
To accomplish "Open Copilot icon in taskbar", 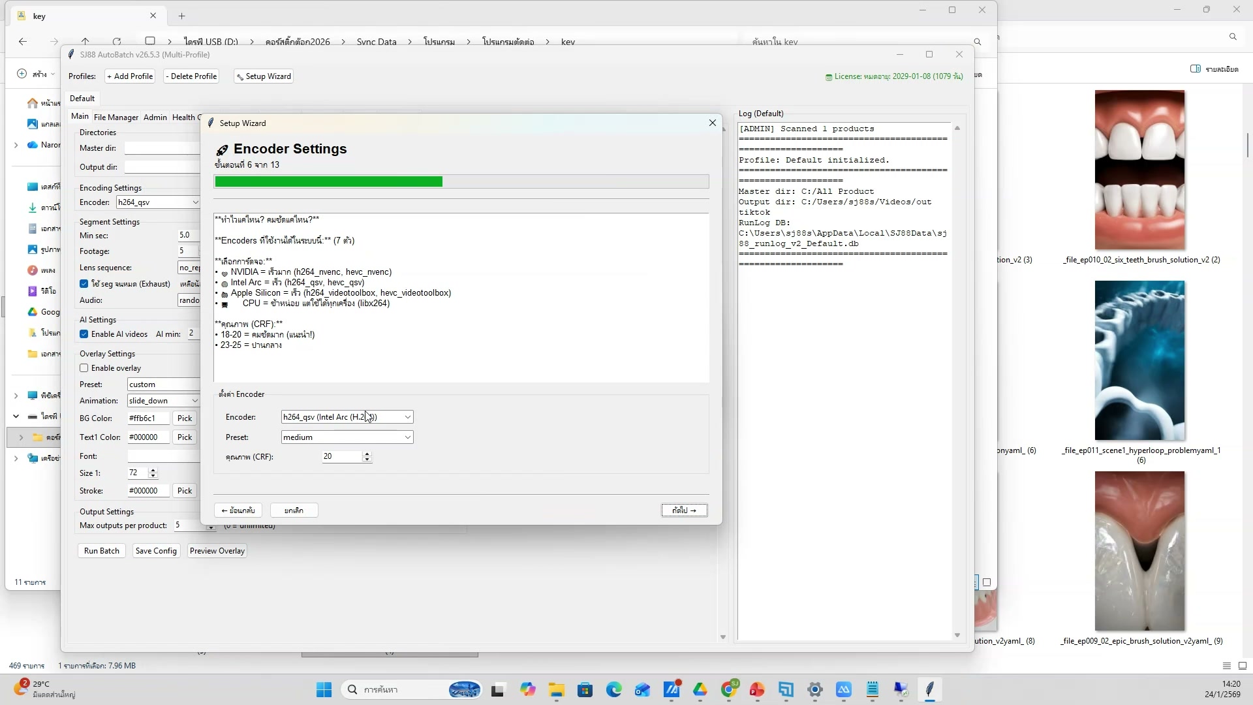I will (527, 690).
